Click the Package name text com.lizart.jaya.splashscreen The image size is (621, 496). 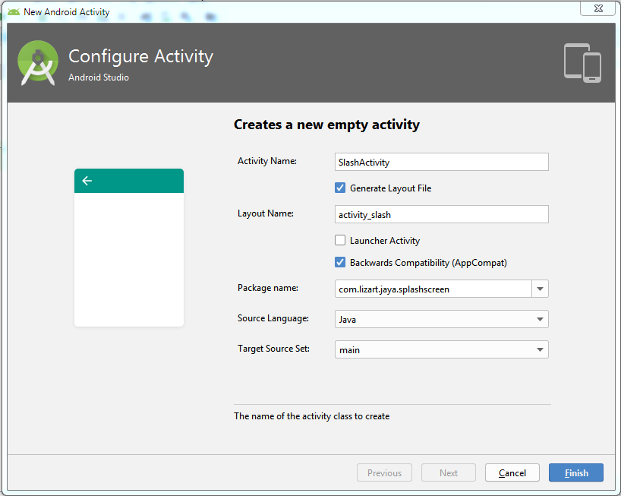click(x=394, y=289)
